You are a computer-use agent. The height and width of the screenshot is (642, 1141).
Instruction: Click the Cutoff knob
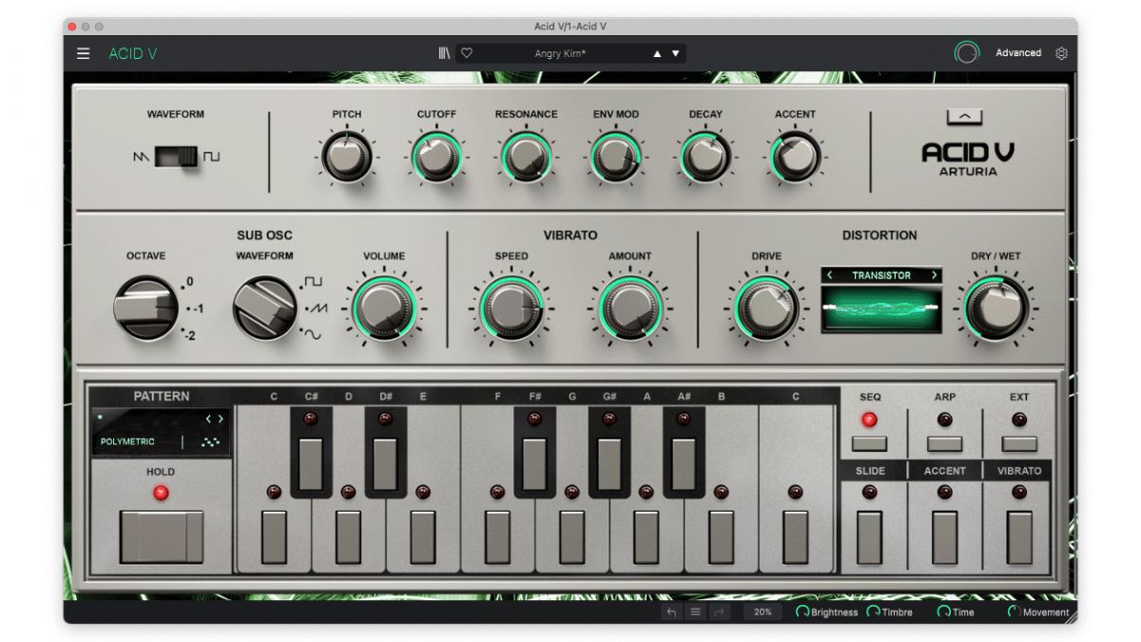pyautogui.click(x=436, y=157)
